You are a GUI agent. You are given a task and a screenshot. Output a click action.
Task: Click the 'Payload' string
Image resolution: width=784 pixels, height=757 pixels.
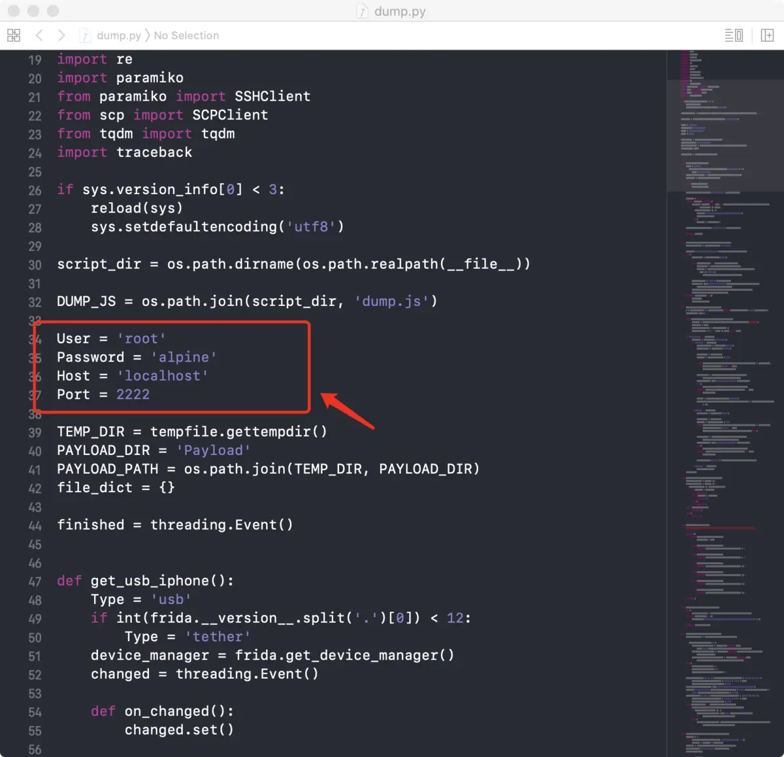coord(214,450)
